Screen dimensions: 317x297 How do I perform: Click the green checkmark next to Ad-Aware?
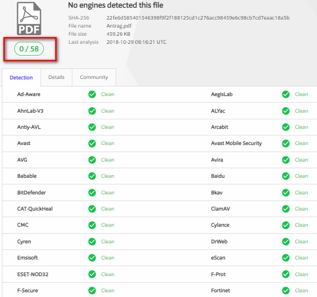pos(92,95)
